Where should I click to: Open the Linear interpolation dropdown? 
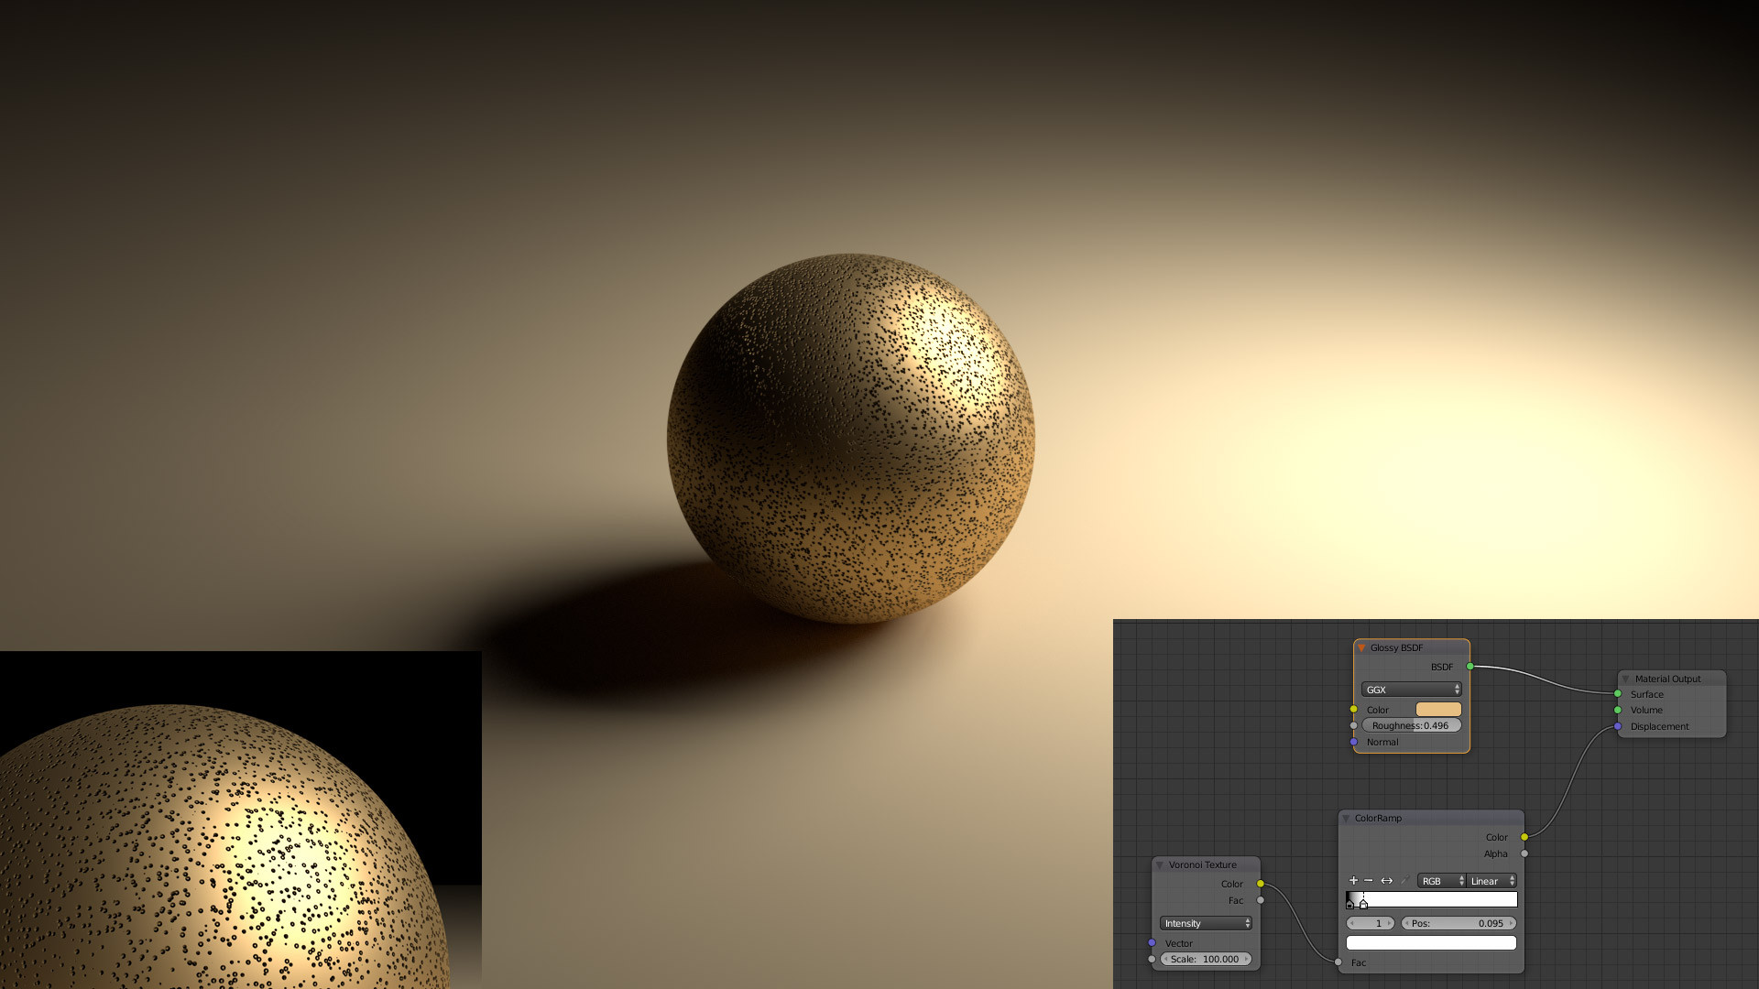(1491, 881)
